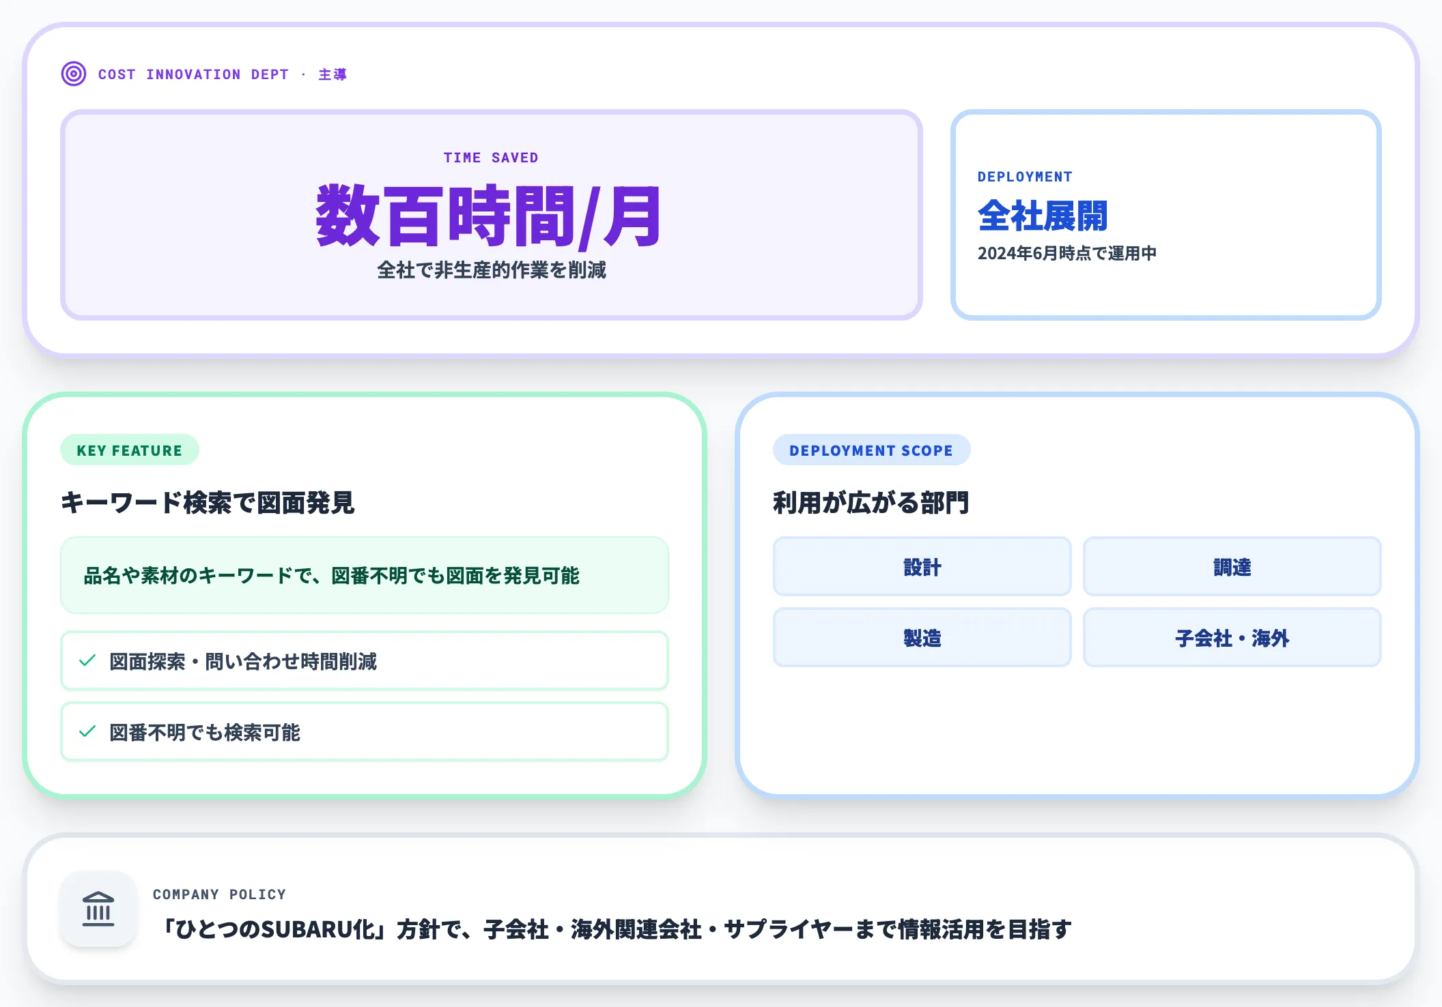Click the DEPLOYMENT SCOPE blue badge
The width and height of the screenshot is (1442, 1007).
pyautogui.click(x=871, y=450)
